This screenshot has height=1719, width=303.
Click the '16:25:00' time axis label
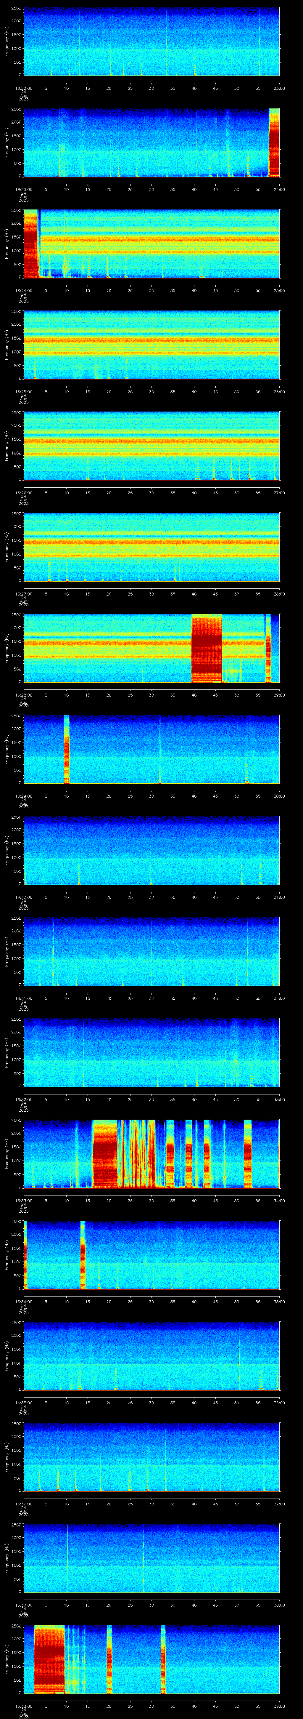23,391
